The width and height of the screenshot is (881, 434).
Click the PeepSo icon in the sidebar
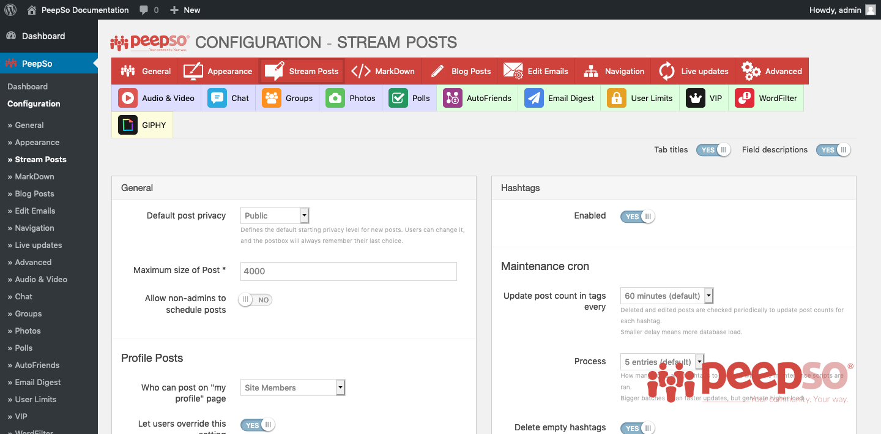click(11, 64)
